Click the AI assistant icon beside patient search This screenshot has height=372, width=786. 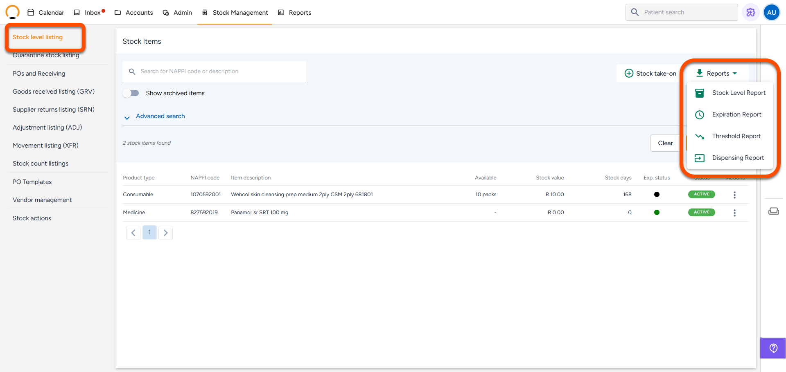[750, 12]
